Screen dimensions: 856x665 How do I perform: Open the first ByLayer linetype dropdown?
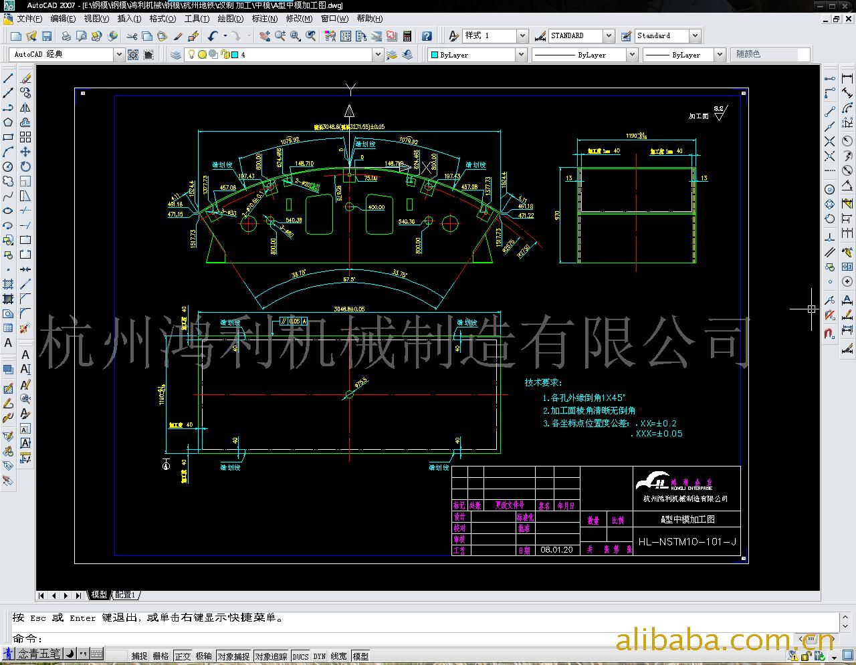[x=632, y=55]
